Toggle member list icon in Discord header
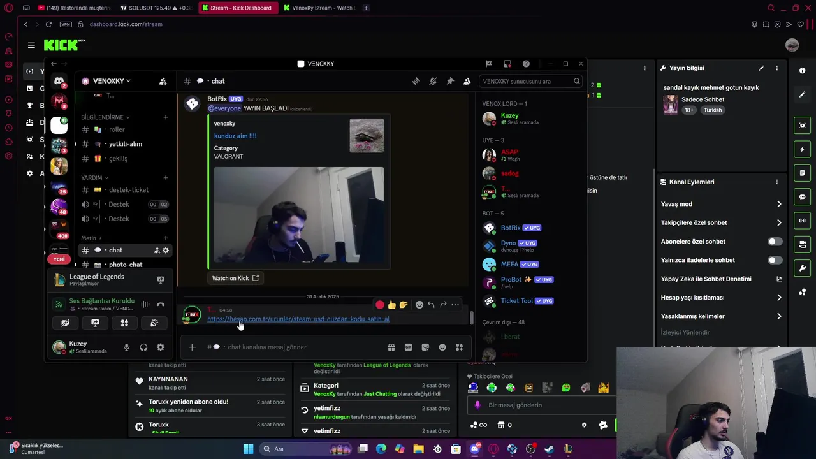 [467, 81]
